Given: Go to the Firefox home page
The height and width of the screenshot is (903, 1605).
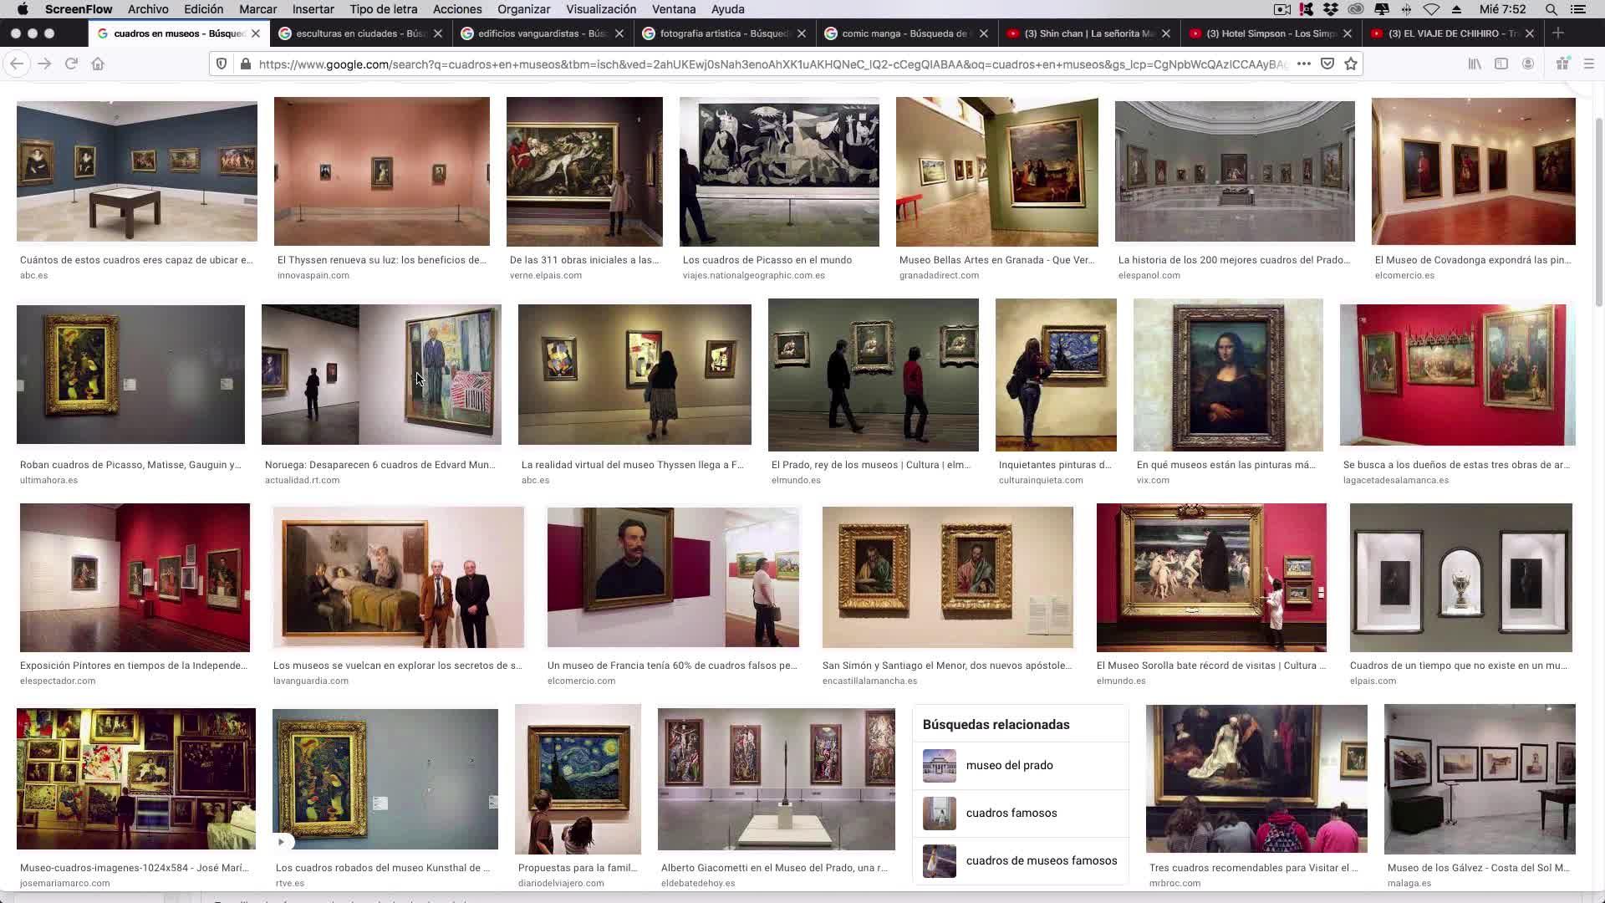Looking at the screenshot, I should pyautogui.click(x=99, y=64).
